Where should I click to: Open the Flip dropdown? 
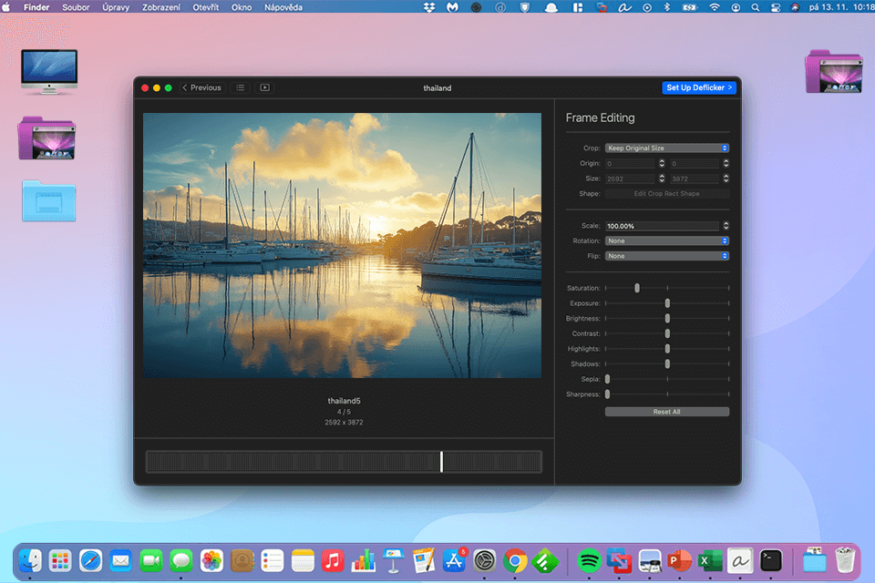click(x=667, y=256)
